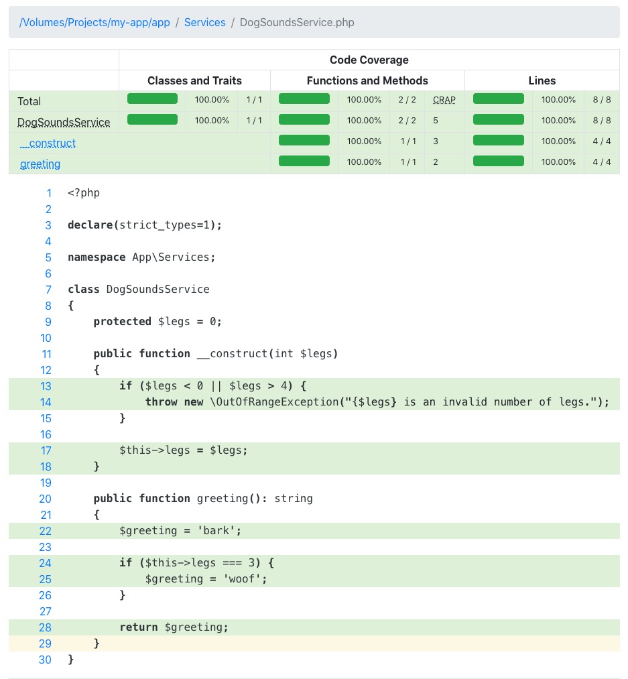Click line number 1 link

pyautogui.click(x=48, y=193)
